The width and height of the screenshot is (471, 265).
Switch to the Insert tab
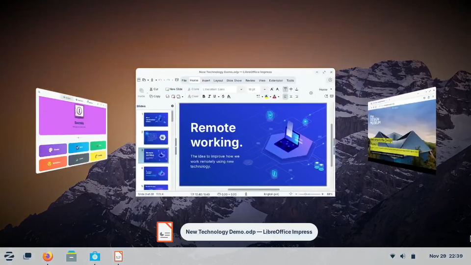206,80
